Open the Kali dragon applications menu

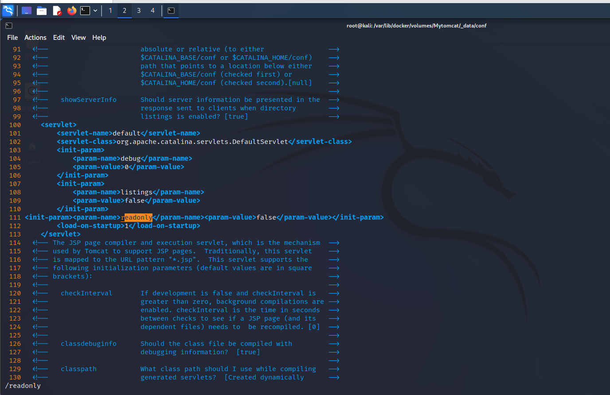click(x=8, y=11)
